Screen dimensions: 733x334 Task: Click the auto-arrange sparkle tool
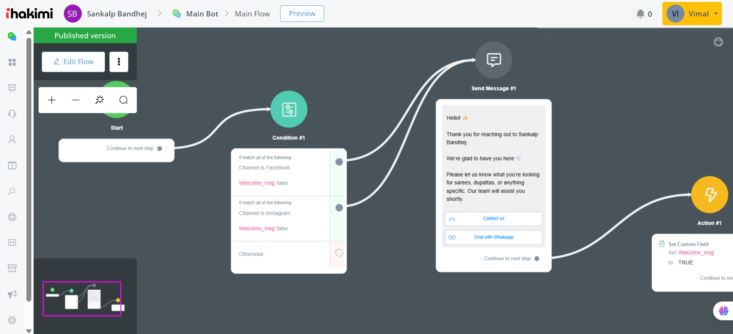[x=100, y=100]
